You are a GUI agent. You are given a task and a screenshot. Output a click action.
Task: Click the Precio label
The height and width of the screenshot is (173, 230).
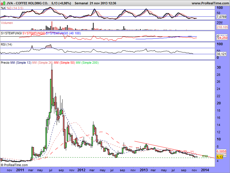[x=5, y=63]
